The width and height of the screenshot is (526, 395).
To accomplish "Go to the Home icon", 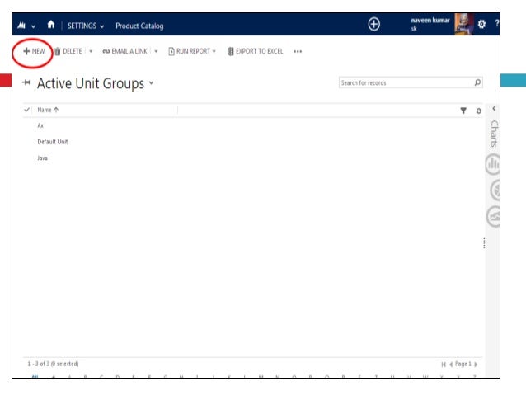I will click(x=50, y=25).
